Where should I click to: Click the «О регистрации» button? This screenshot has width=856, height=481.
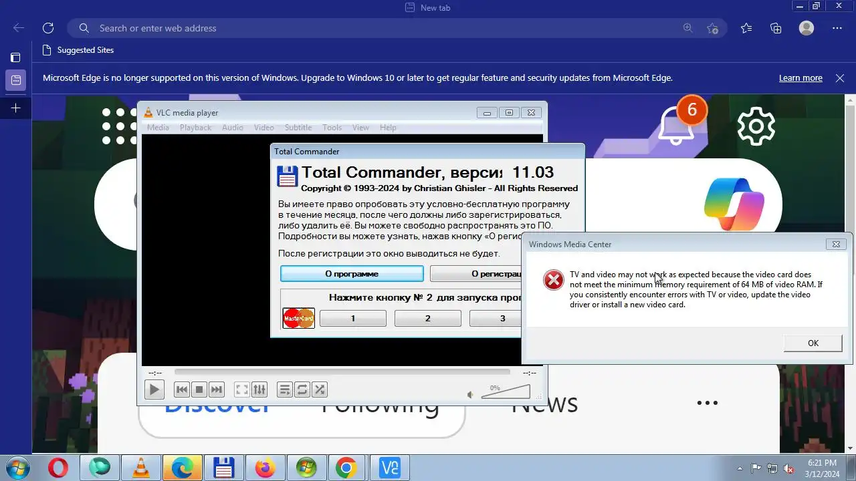475,274
